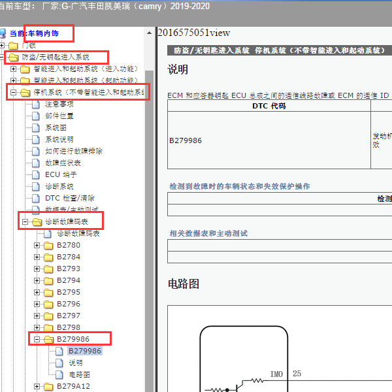
Task: Open the 部件位置 page
Action: tap(59, 116)
